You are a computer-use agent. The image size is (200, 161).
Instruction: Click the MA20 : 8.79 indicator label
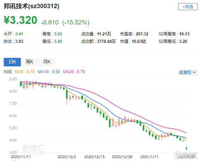point(74,72)
